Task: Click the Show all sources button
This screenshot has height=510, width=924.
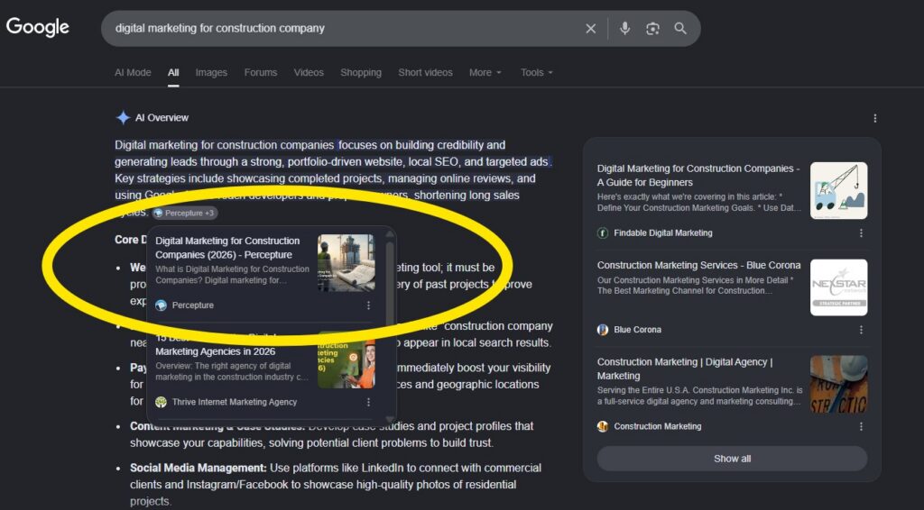Action: click(732, 459)
